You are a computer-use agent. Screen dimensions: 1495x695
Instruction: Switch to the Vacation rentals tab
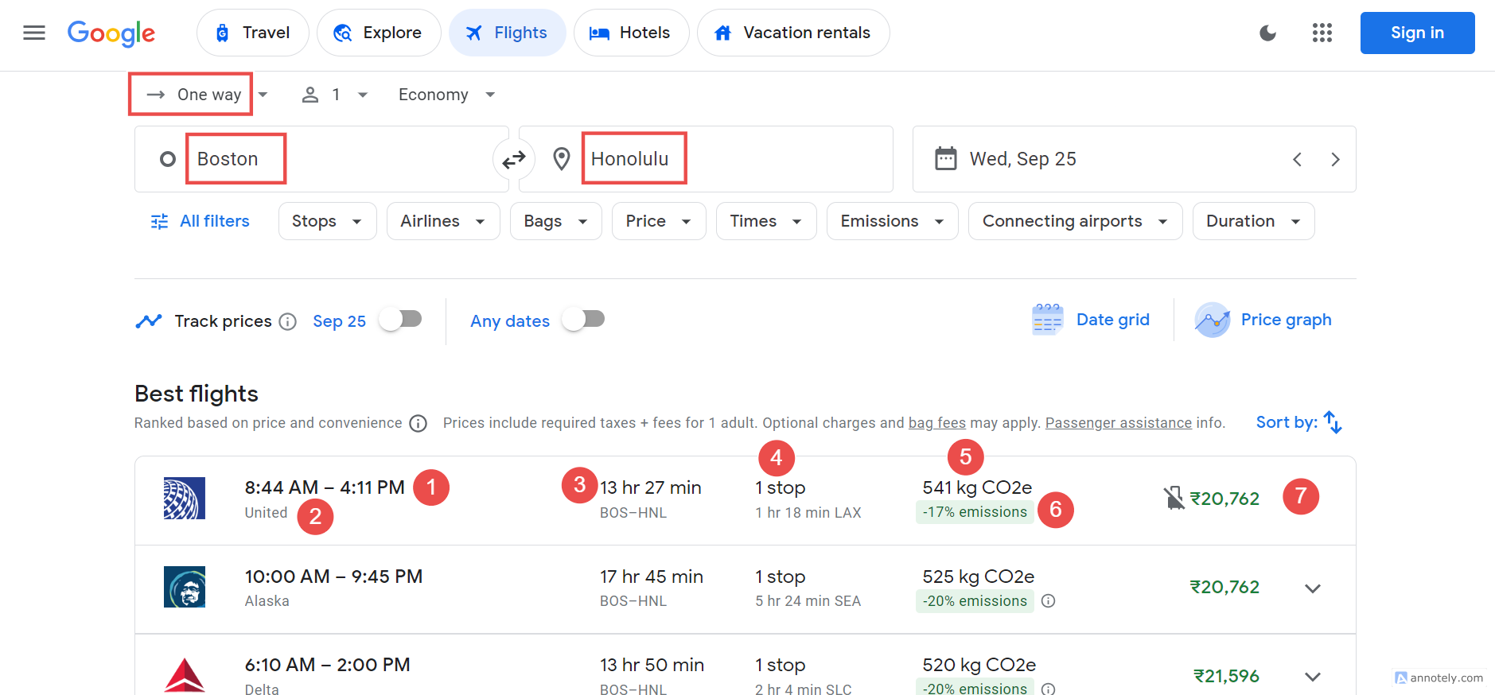coord(793,33)
